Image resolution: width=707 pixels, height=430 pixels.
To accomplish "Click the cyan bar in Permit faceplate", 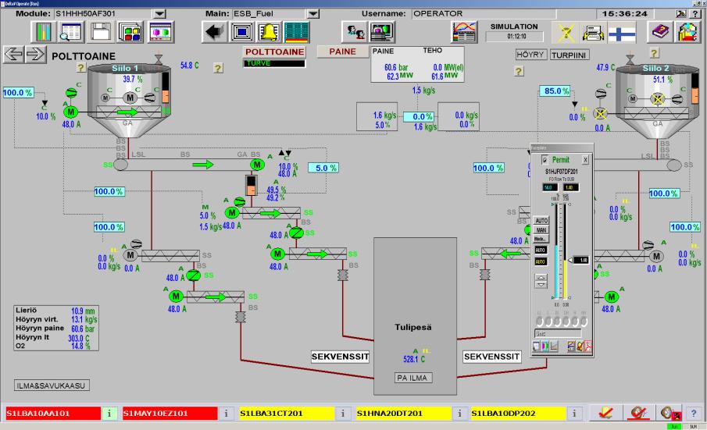I will click(556, 272).
